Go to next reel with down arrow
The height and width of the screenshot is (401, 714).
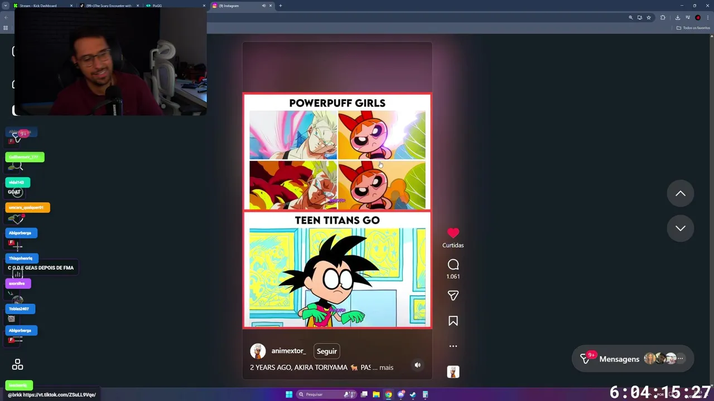[681, 228]
